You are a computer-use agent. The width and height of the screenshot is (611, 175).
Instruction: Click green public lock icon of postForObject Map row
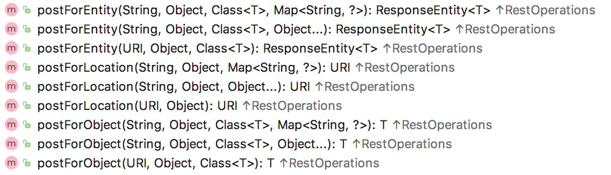(27, 125)
